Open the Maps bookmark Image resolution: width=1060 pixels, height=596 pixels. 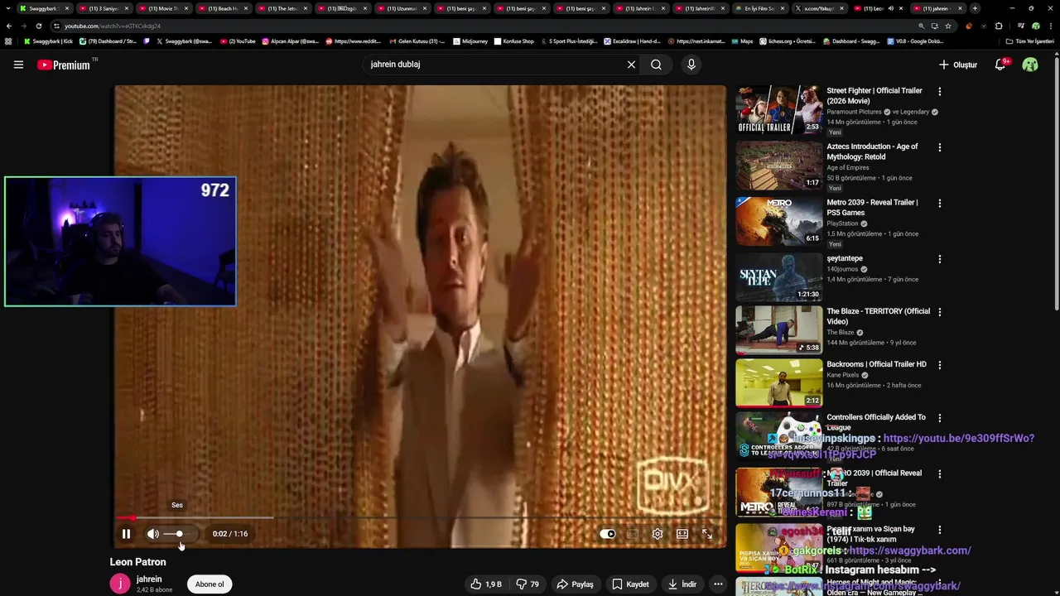[741, 41]
